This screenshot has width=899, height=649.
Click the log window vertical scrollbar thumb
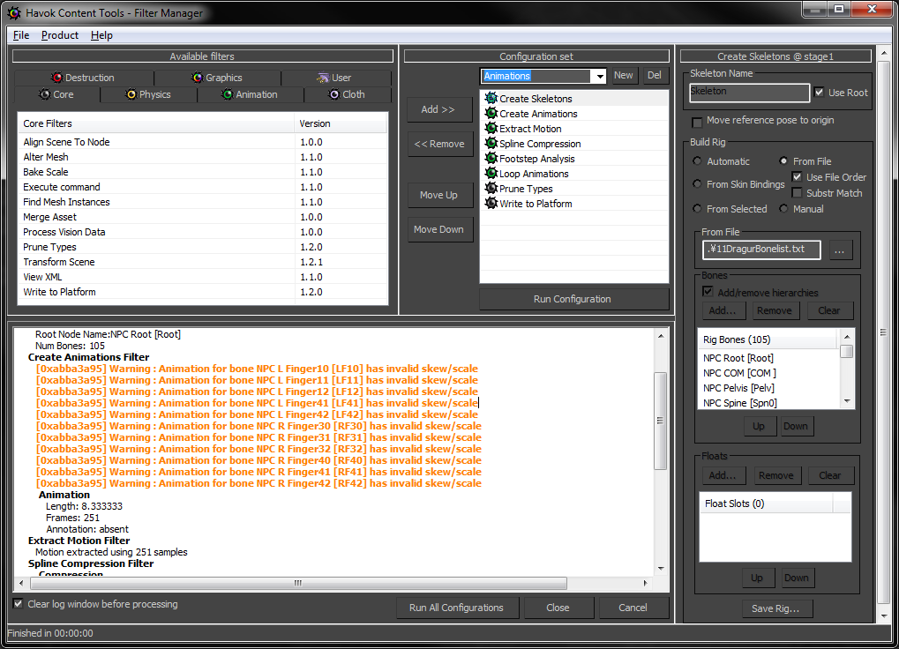point(661,421)
